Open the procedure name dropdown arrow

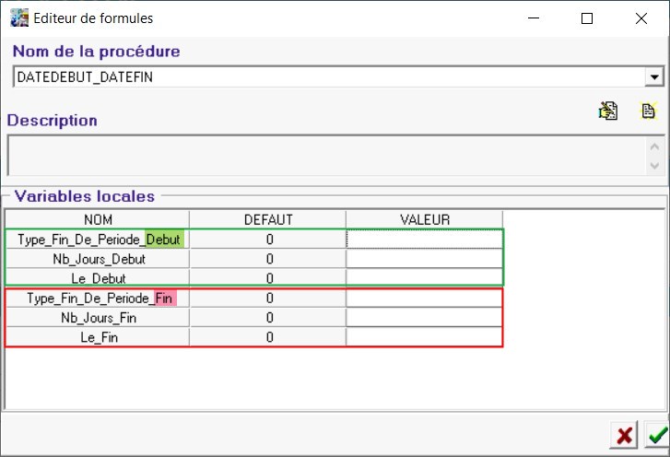coord(654,77)
